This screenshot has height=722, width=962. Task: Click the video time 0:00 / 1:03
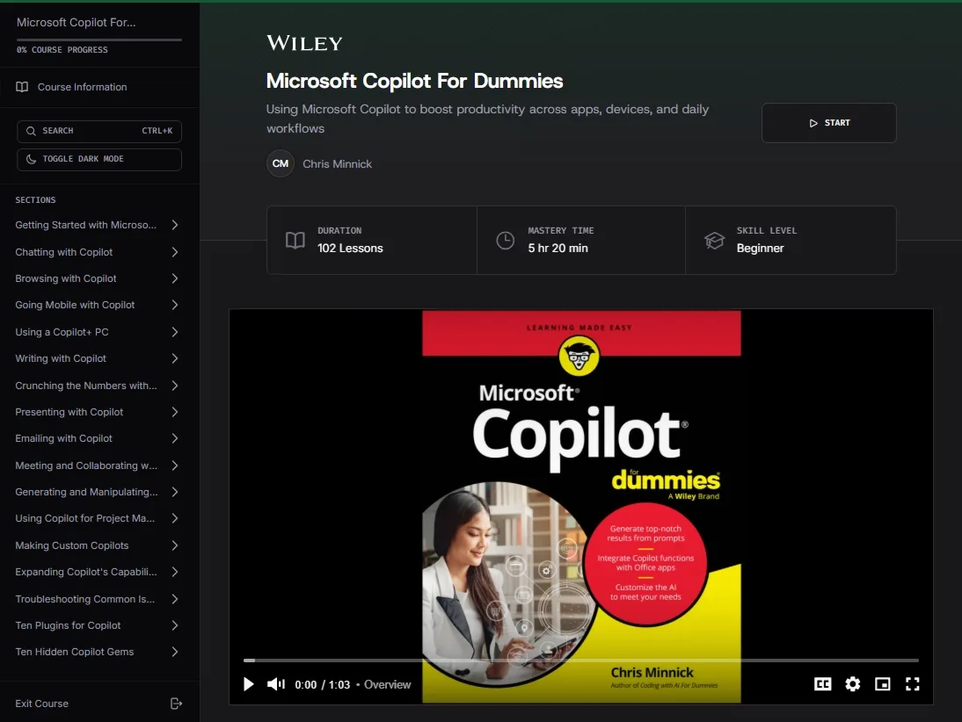pos(322,684)
